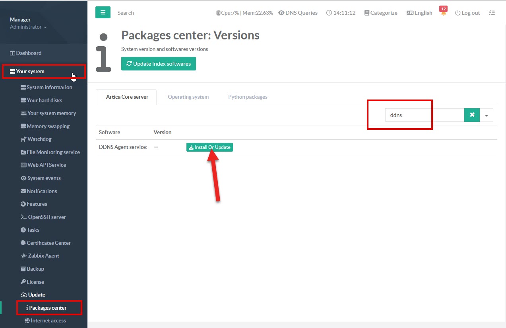Collapse the Your system menu
Screen dimensions: 506x328
point(30,71)
